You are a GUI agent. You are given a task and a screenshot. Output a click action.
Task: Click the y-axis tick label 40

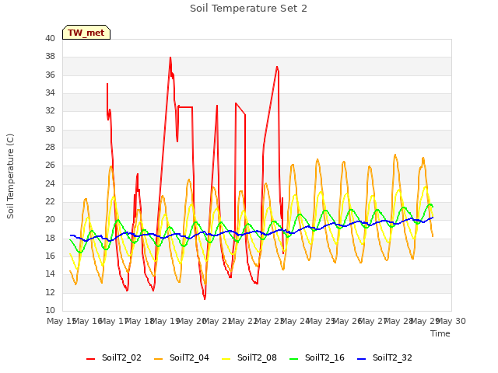tap(50, 38)
